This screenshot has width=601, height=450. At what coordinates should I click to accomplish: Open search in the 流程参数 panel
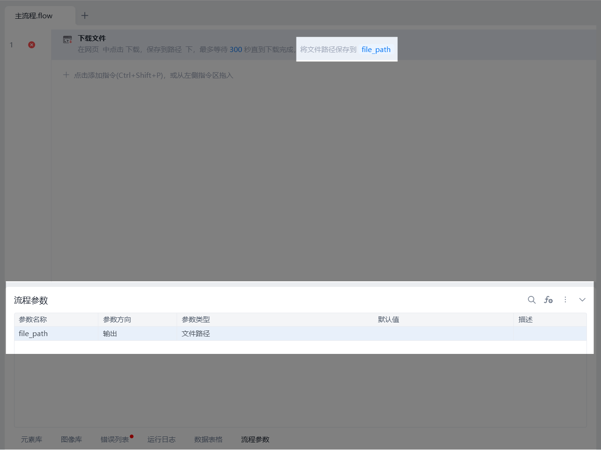[x=532, y=300]
